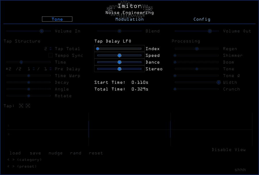Click the Tap Delay LFO Index slider
The height and width of the screenshot is (175, 259).
[x=119, y=49]
